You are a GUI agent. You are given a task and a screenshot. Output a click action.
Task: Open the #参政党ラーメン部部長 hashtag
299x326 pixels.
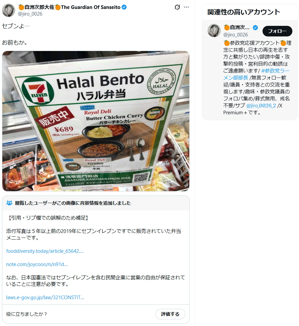pyautogui.click(x=256, y=74)
